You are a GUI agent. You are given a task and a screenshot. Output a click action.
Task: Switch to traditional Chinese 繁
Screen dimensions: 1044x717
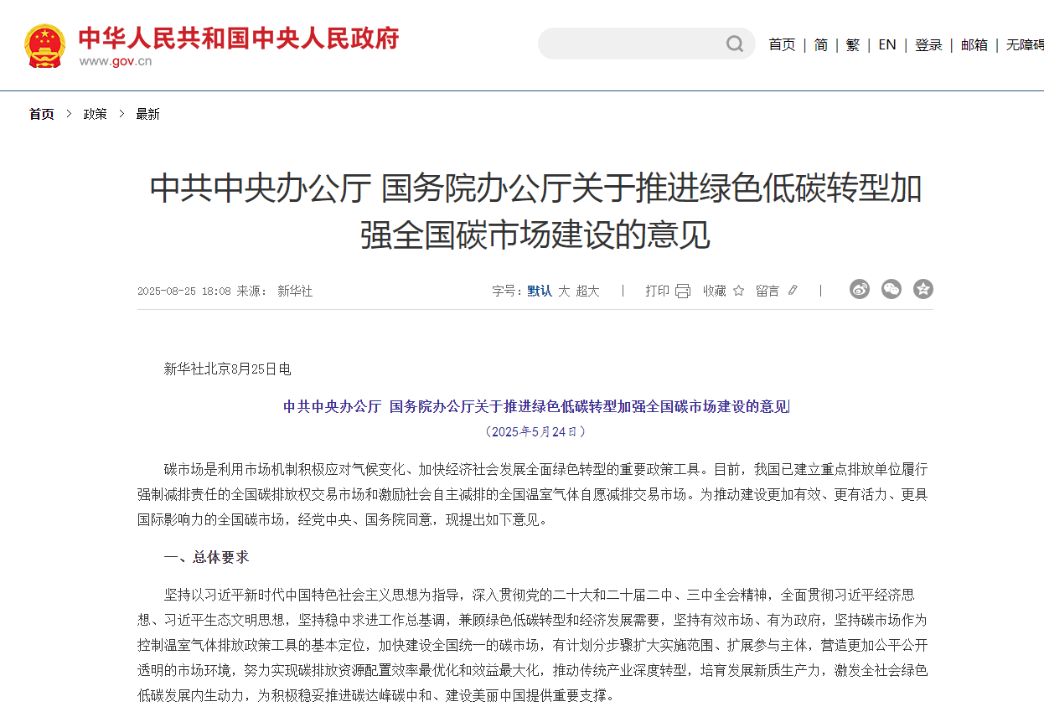coord(853,44)
